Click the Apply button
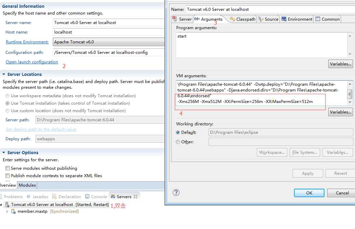The width and height of the screenshot is (355, 229). pyautogui.click(x=308, y=173)
